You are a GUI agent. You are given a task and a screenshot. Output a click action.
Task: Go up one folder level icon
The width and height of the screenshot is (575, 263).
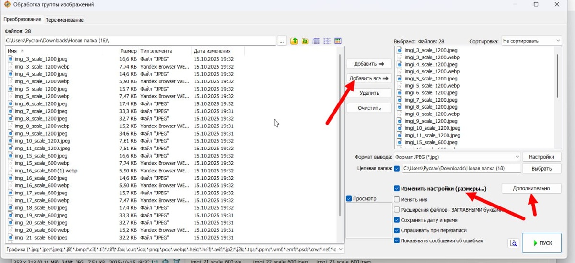(294, 41)
